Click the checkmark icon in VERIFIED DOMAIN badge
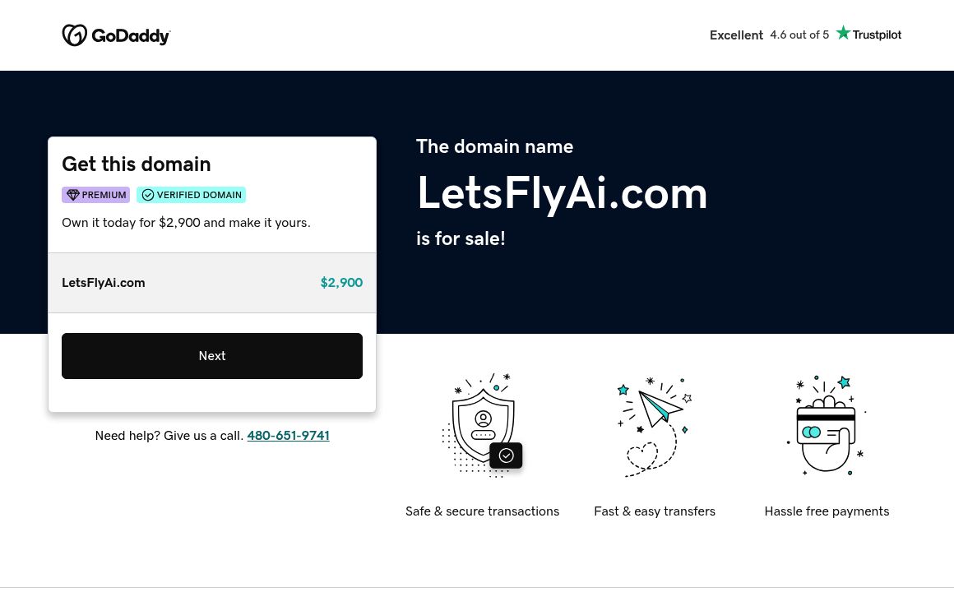Screen dimensions: 954x592 point(148,195)
